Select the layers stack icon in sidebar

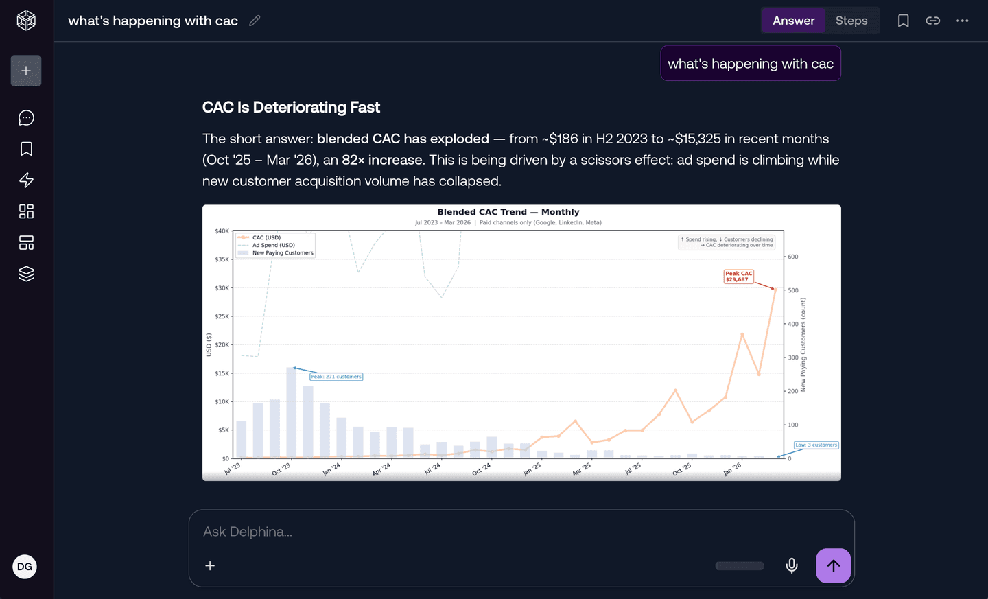pyautogui.click(x=25, y=273)
